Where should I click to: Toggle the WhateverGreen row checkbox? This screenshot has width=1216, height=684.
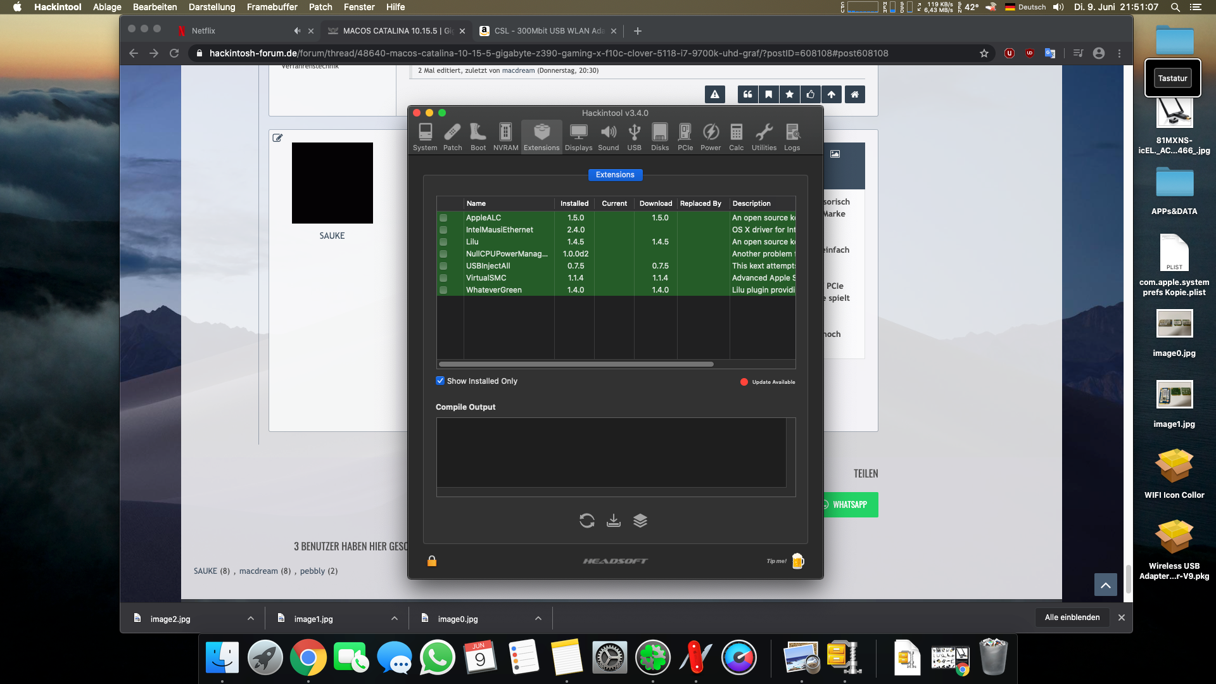click(443, 290)
